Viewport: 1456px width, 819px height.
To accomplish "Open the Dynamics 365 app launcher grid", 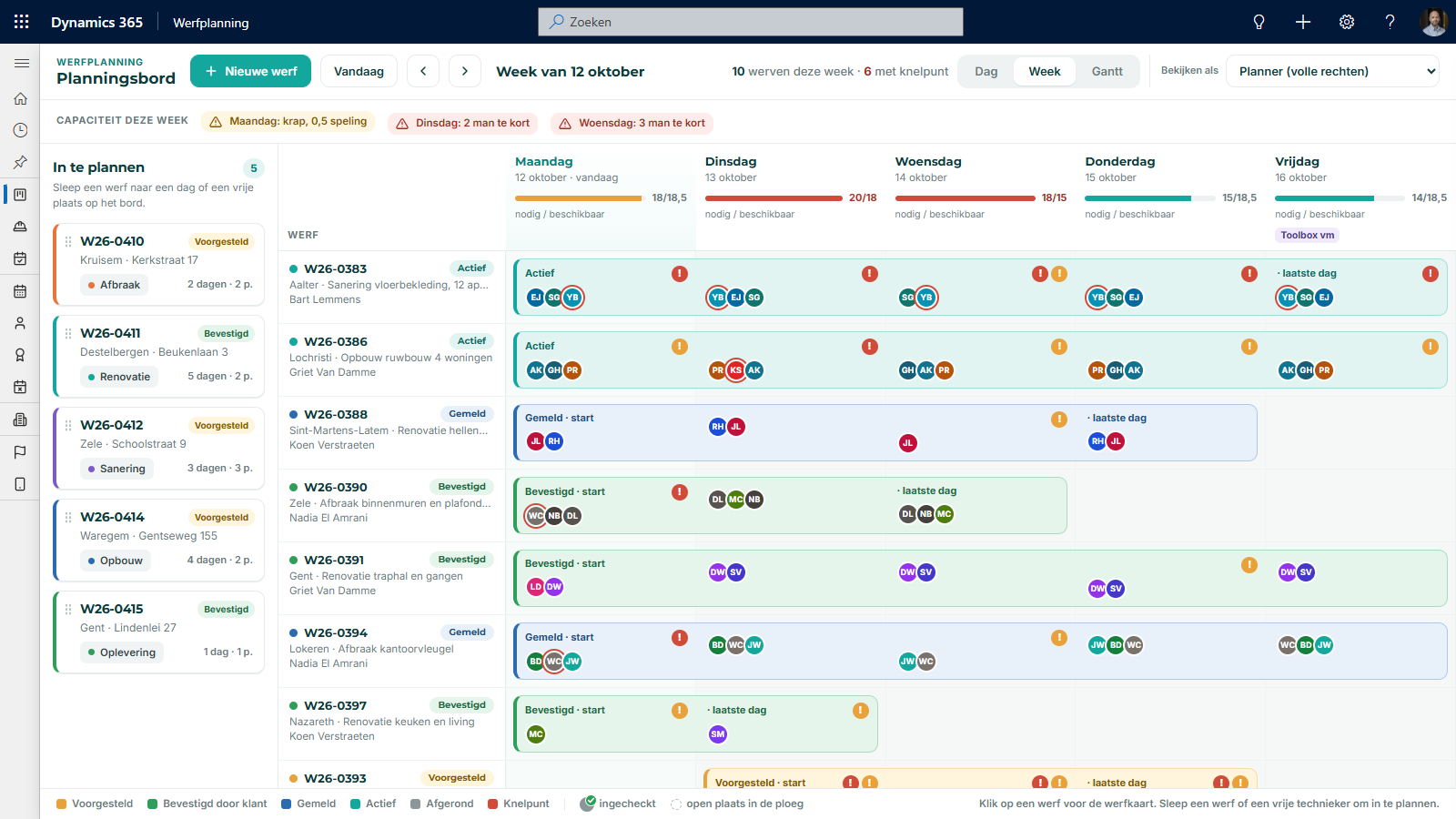I will 21,22.
